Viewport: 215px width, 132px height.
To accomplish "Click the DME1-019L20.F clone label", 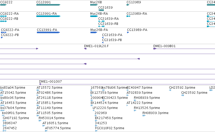I will pyautogui.click(x=96, y=46).
